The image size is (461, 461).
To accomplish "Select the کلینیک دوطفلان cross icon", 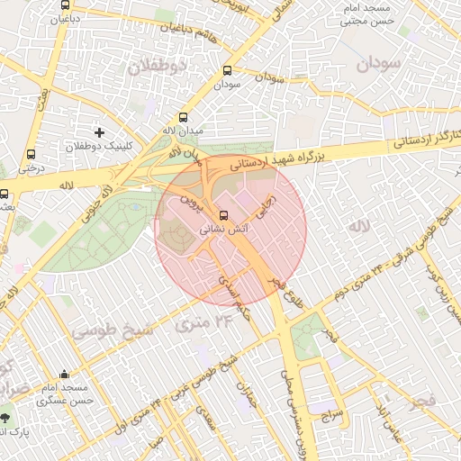I will 99,132.
